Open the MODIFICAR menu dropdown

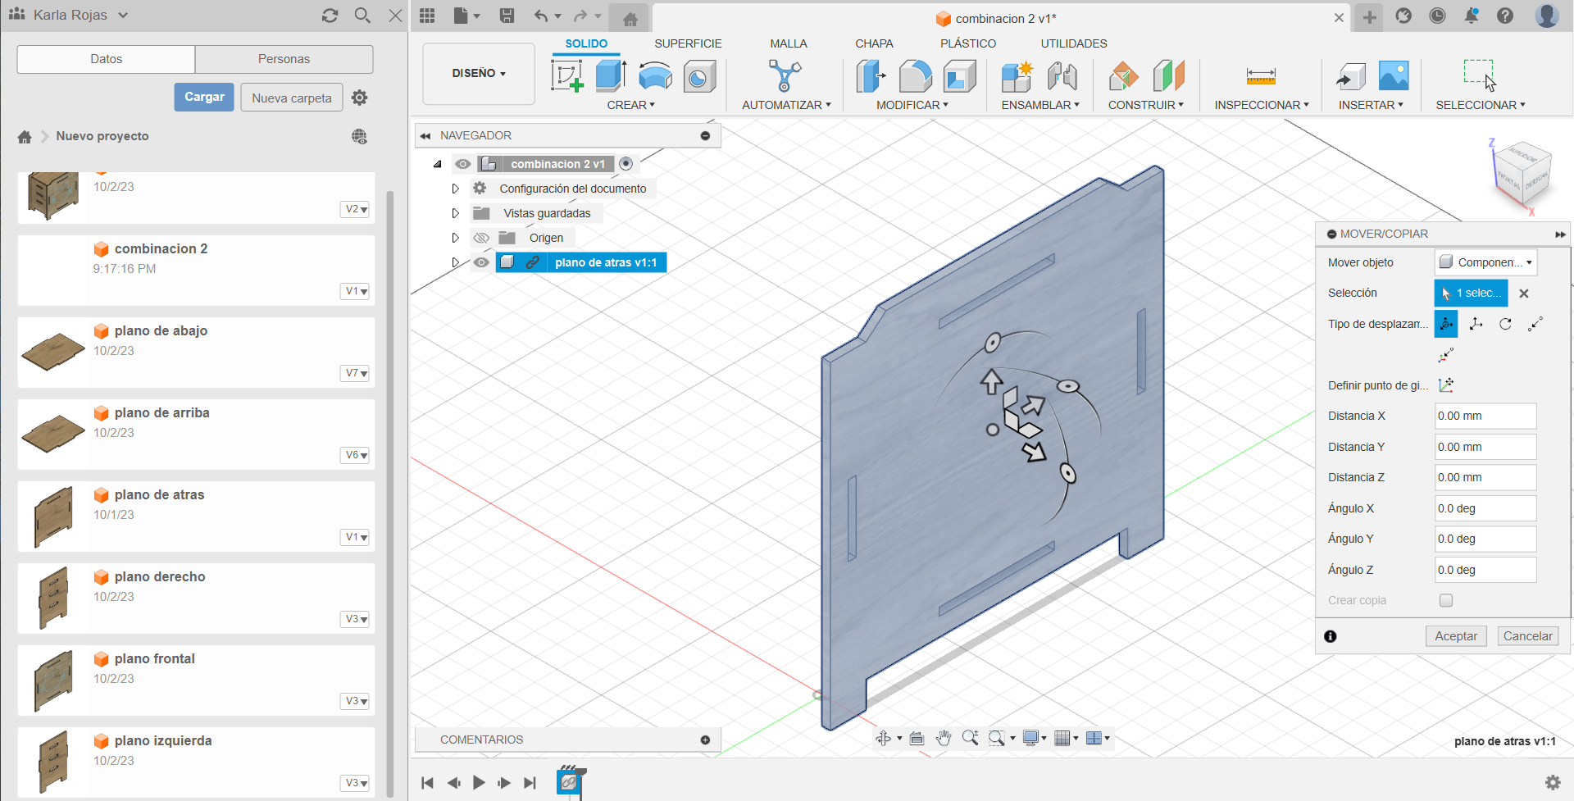(x=912, y=105)
